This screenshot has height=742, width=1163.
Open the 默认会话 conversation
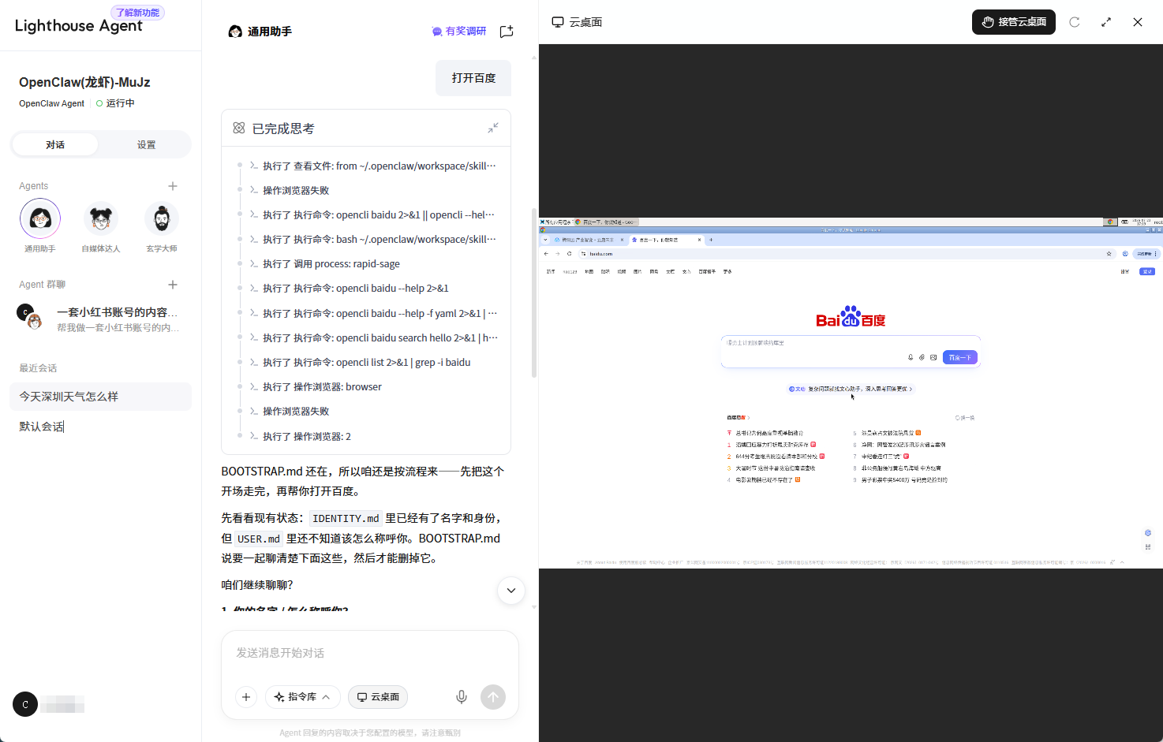tap(100, 427)
